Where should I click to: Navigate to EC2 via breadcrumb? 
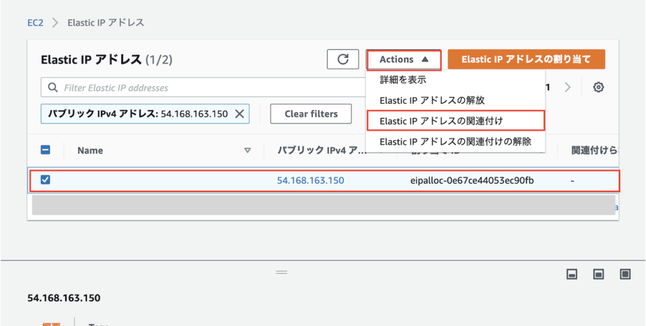click(36, 23)
